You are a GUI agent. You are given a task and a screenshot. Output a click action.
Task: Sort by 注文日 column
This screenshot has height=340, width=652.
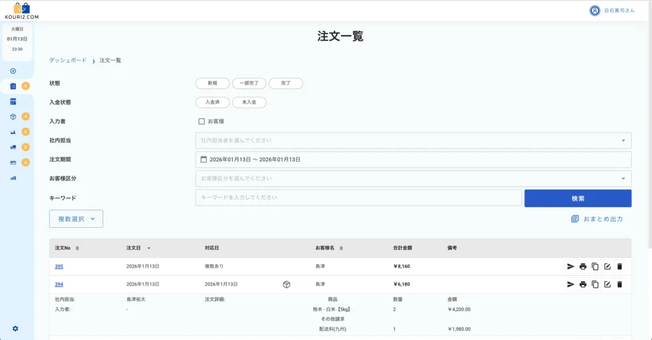pyautogui.click(x=138, y=248)
